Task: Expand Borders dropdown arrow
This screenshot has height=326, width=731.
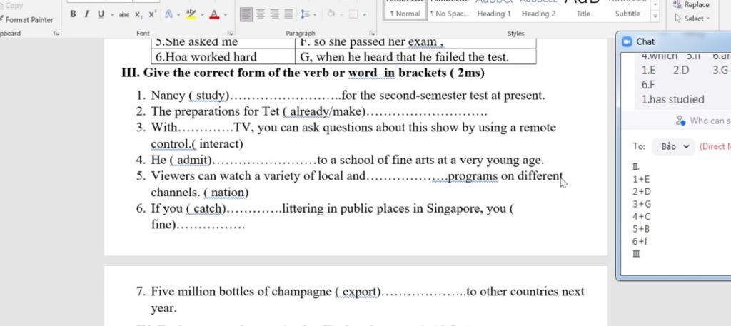Action: click(x=364, y=14)
